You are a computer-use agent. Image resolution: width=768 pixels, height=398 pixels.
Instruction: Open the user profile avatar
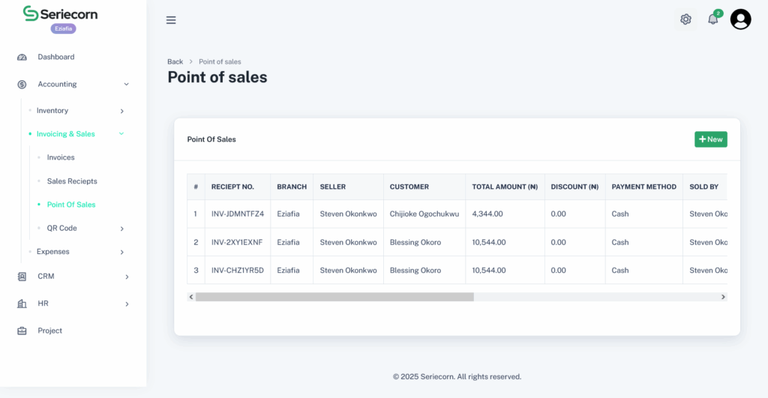coord(740,19)
